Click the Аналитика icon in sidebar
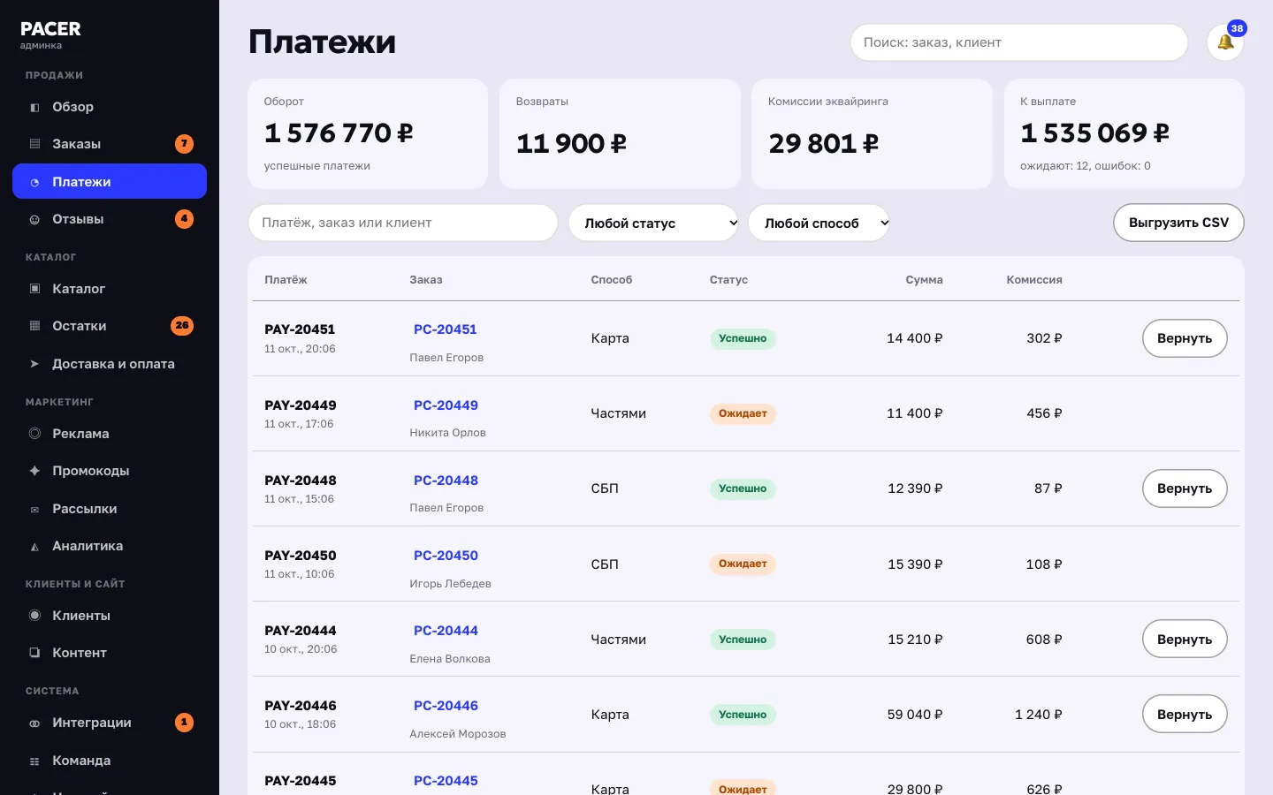The height and width of the screenshot is (795, 1273). click(34, 546)
